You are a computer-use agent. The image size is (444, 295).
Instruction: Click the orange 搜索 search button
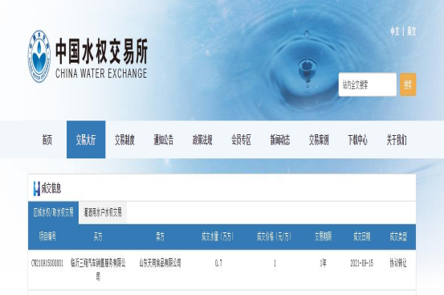(x=408, y=84)
